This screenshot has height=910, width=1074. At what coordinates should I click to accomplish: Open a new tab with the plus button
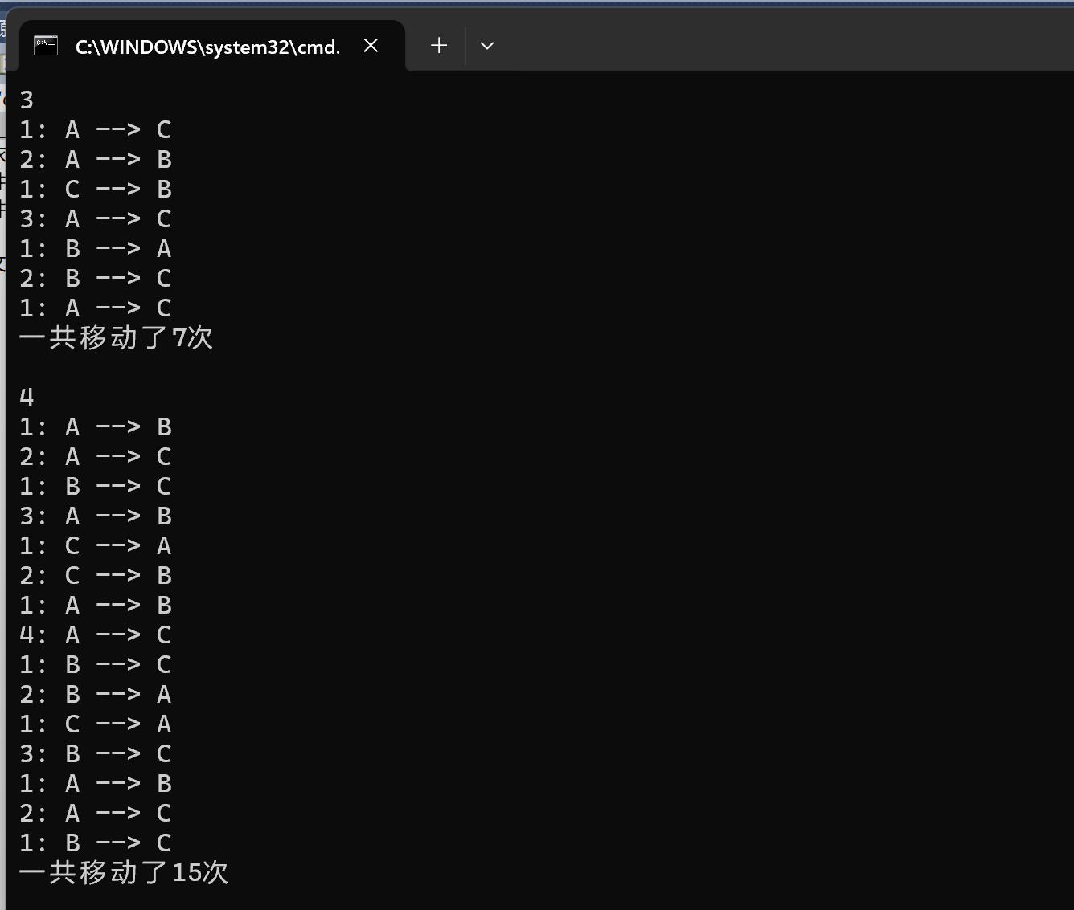tap(439, 46)
